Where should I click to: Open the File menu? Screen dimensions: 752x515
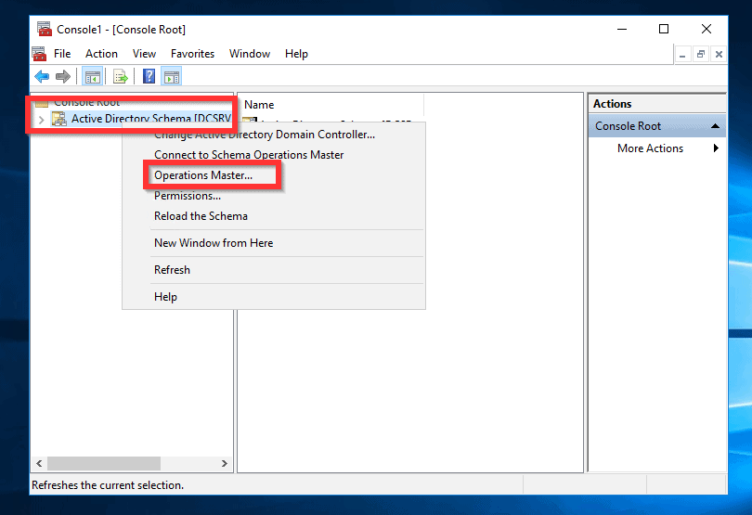62,54
